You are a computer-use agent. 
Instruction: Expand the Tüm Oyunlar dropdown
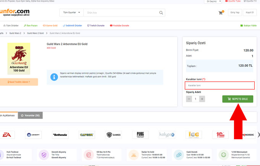coord(71,13)
